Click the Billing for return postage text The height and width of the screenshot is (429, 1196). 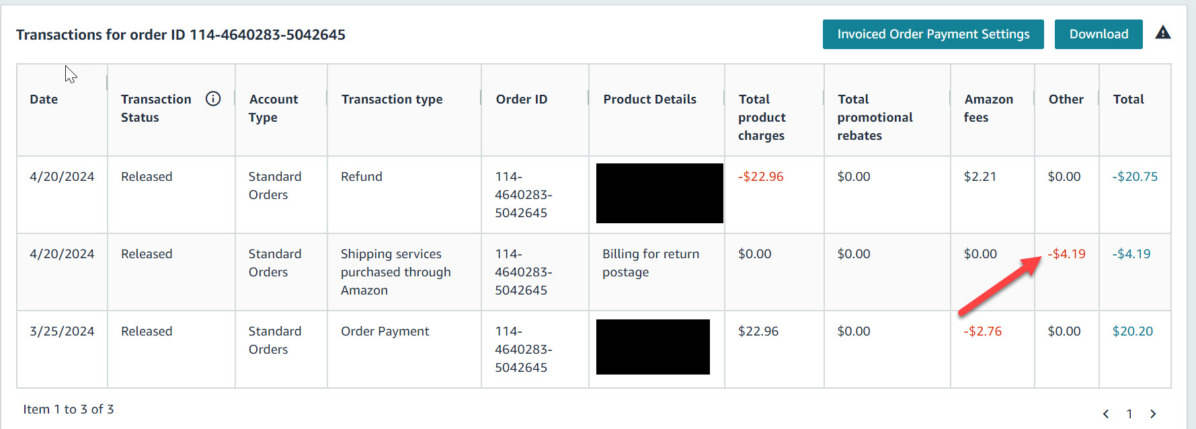tap(651, 263)
